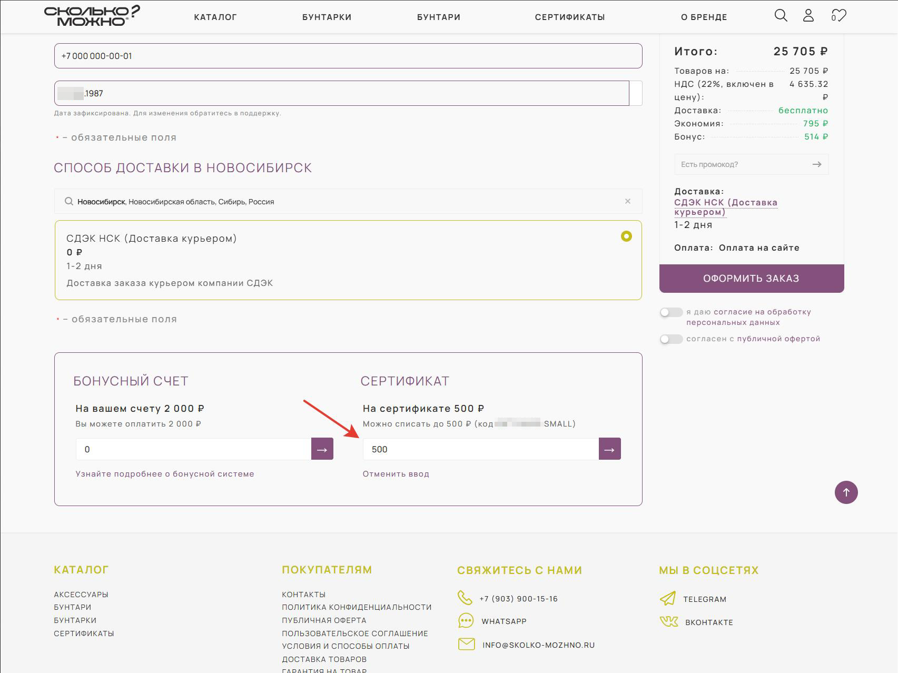Open Узнайте подробнее о бонусной системе link

165,474
